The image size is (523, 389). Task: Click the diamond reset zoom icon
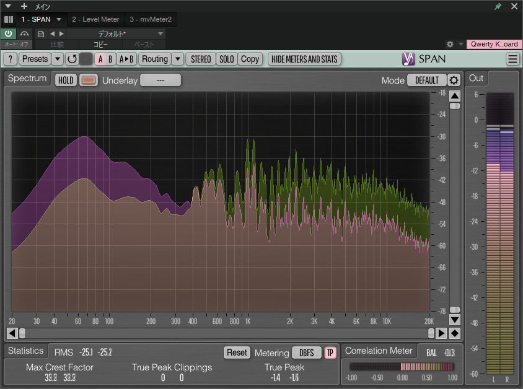pyautogui.click(x=455, y=333)
